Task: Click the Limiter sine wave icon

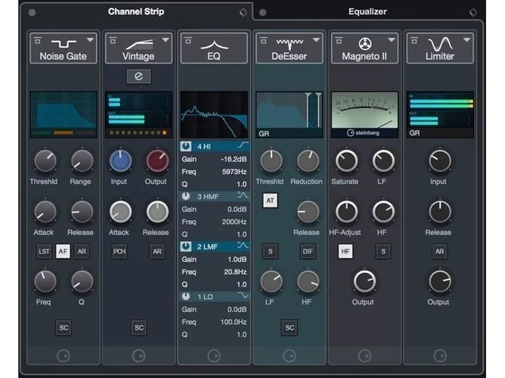Action: coord(440,44)
